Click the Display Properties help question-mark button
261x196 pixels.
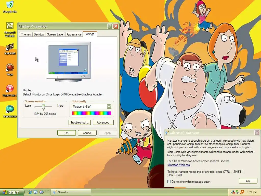(110, 26)
